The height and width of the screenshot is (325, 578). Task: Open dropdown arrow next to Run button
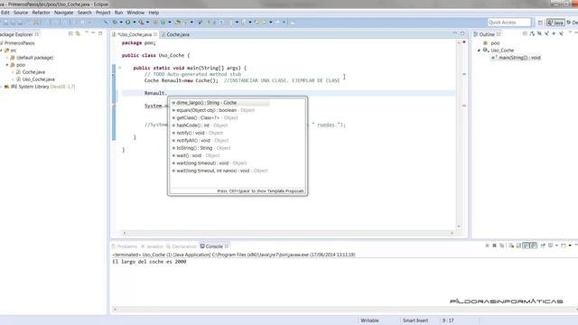[x=135, y=22]
